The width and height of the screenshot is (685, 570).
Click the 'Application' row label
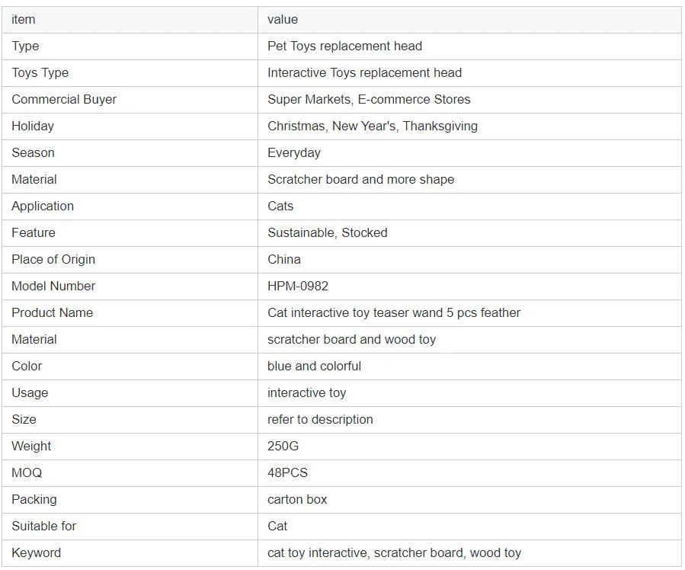point(43,206)
